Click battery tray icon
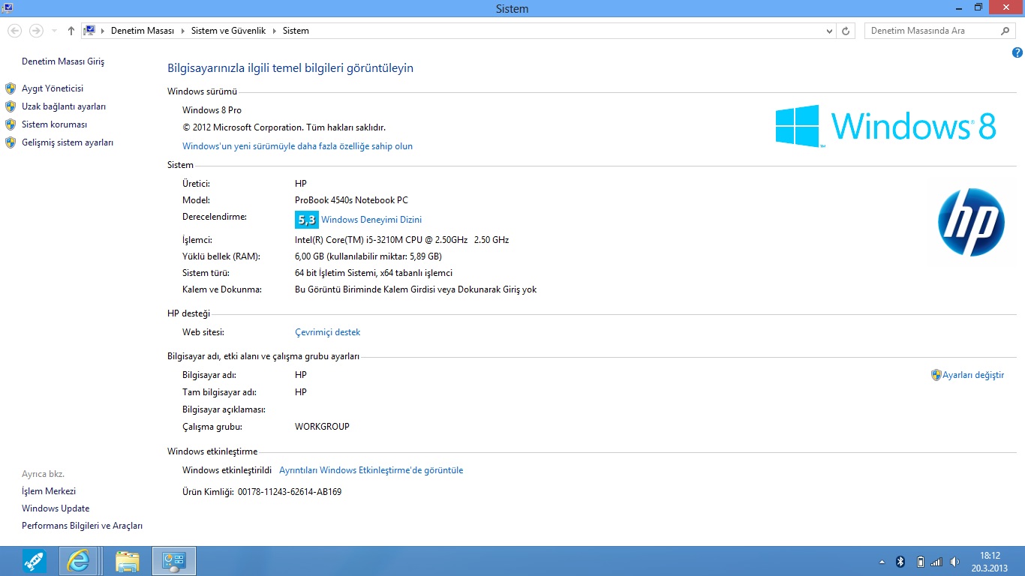This screenshot has width=1025, height=576. click(920, 562)
